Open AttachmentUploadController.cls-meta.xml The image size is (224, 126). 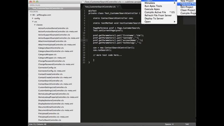click(x=57, y=45)
